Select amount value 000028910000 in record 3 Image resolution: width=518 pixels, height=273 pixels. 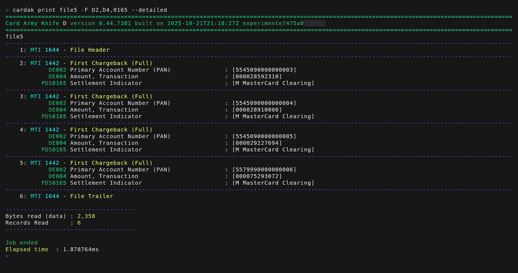pos(256,109)
